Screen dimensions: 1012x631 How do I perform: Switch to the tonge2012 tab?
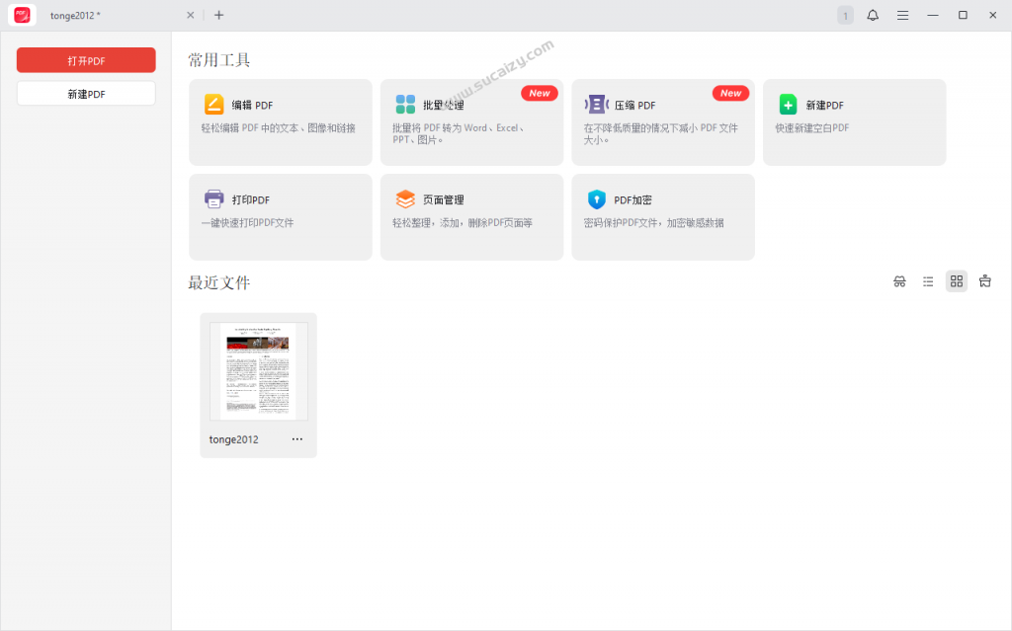109,15
